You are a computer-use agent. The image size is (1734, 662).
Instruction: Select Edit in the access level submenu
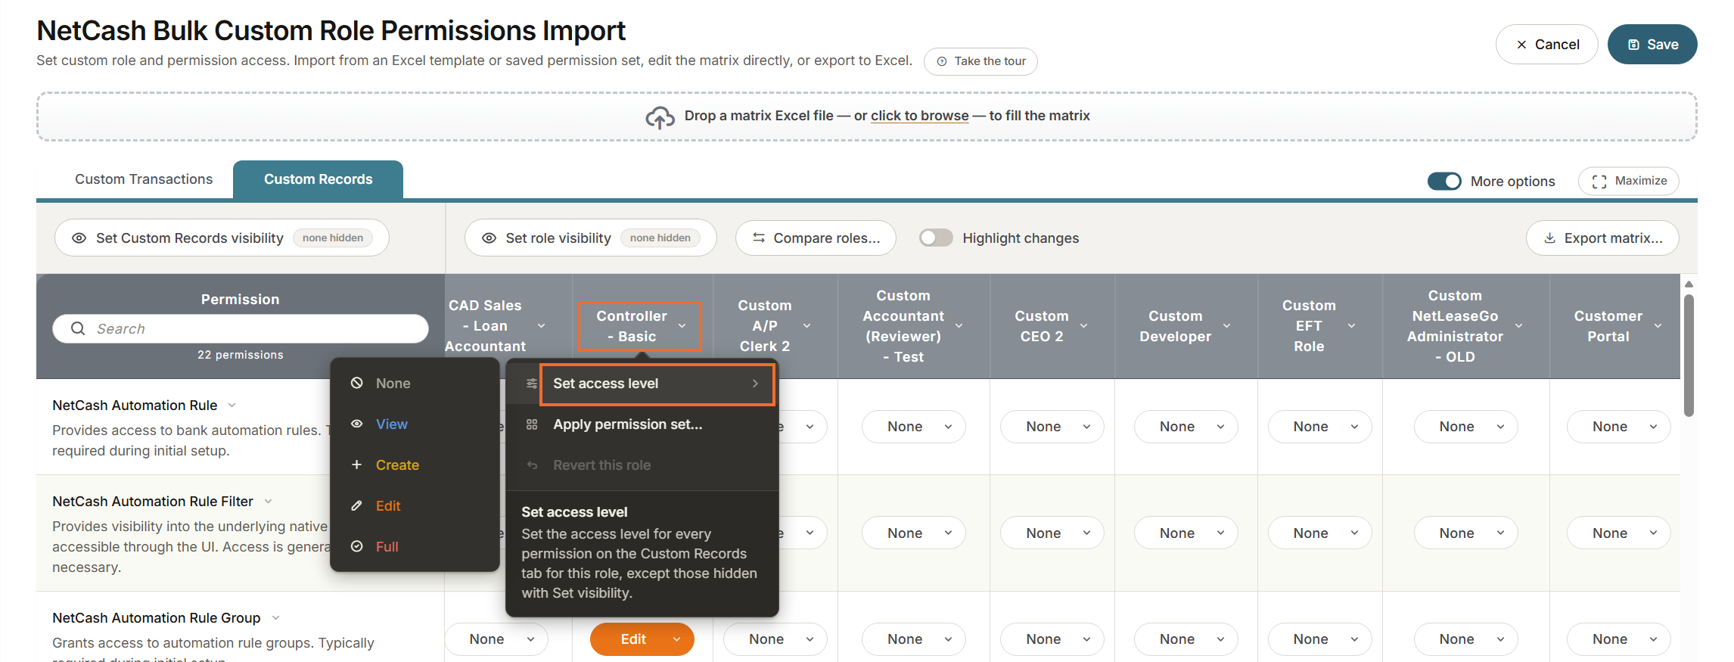(415, 505)
